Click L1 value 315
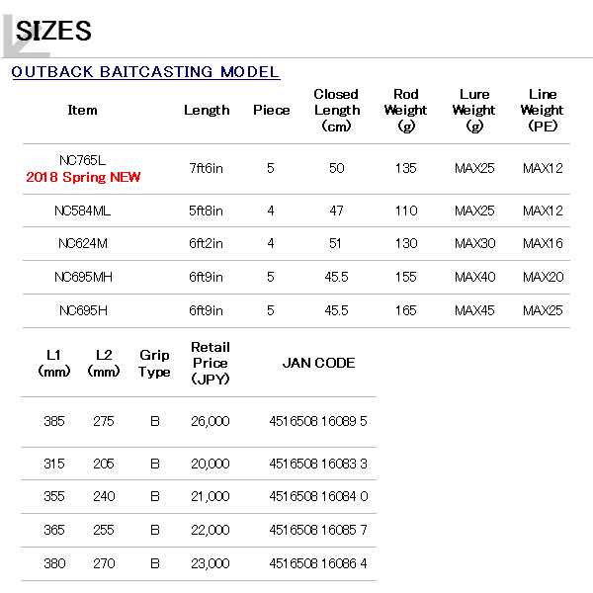593x593 pixels. point(54,464)
